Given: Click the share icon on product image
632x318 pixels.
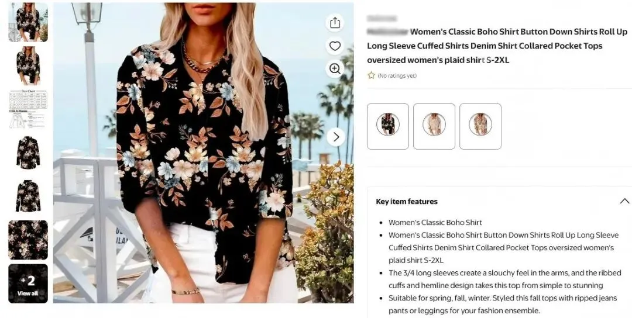Looking at the screenshot, I should click(335, 23).
